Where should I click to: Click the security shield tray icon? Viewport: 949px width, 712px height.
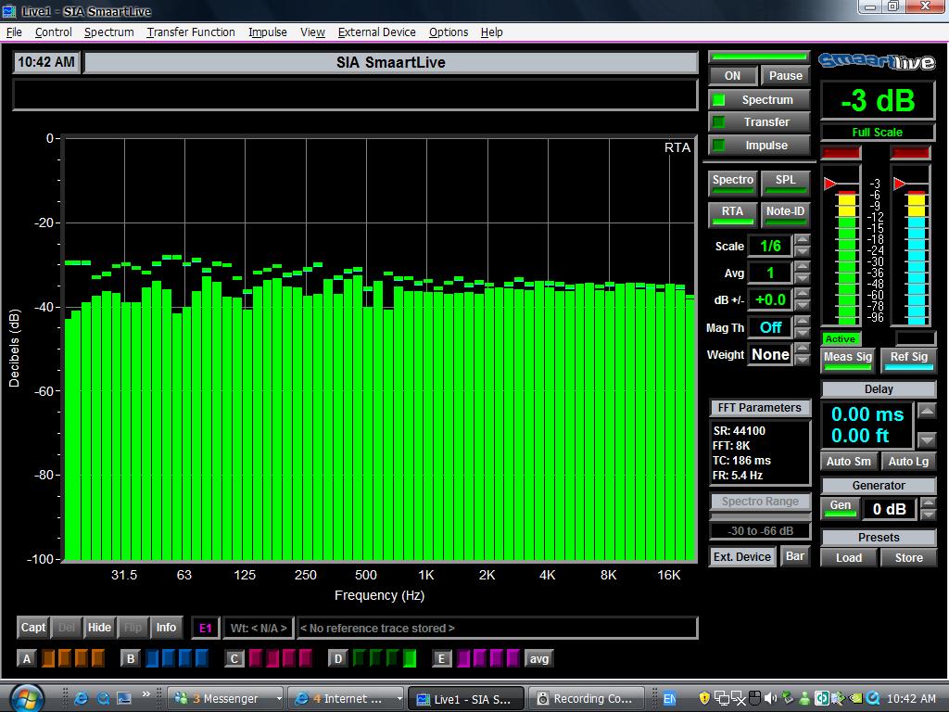pos(704,699)
